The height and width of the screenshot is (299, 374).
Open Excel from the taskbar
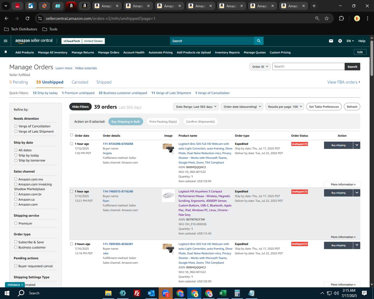tap(223, 293)
